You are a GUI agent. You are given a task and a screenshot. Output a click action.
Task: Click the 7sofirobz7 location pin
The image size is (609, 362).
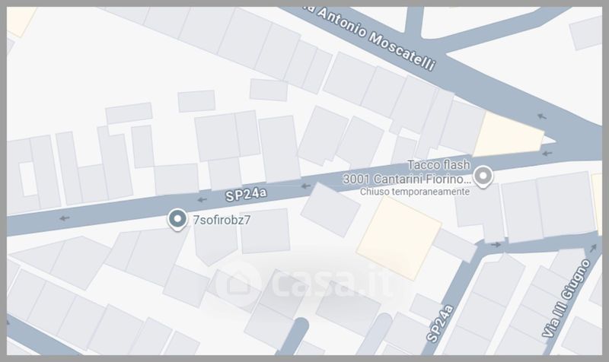pos(177,220)
